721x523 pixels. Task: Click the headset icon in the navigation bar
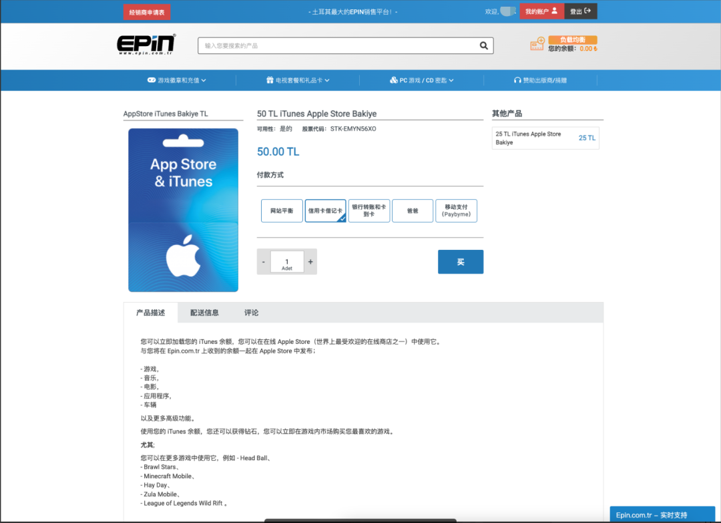pos(517,81)
